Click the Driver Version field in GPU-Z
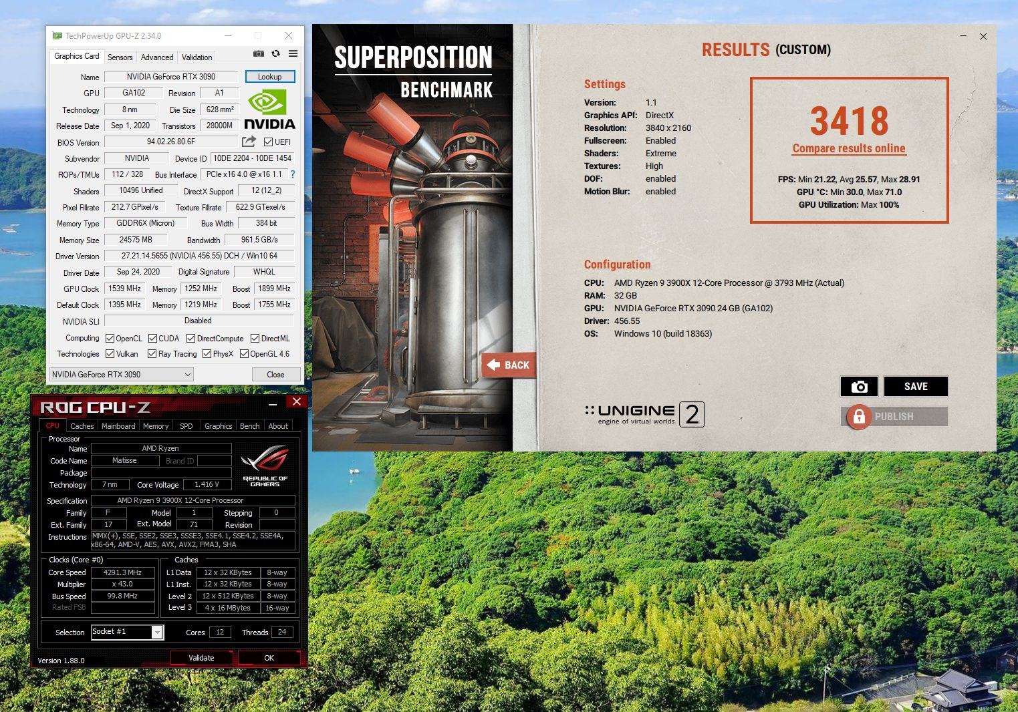This screenshot has width=1018, height=712. [199, 256]
